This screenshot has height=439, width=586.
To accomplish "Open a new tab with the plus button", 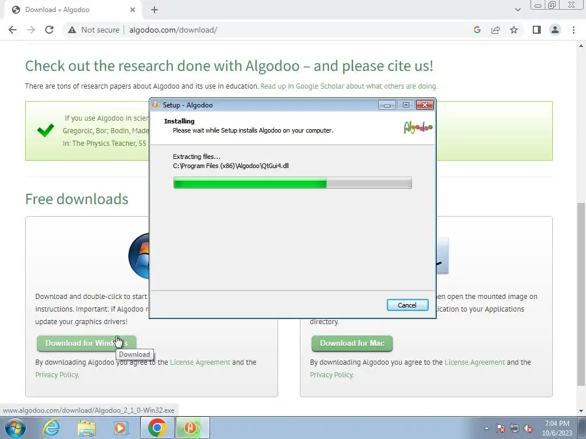I will coord(155,10).
